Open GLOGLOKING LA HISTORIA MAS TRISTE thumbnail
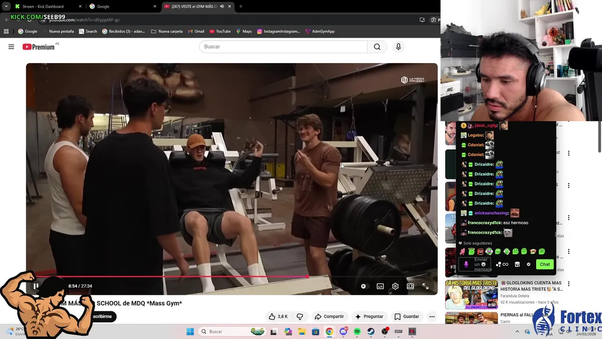The height and width of the screenshot is (339, 602). [x=471, y=295]
